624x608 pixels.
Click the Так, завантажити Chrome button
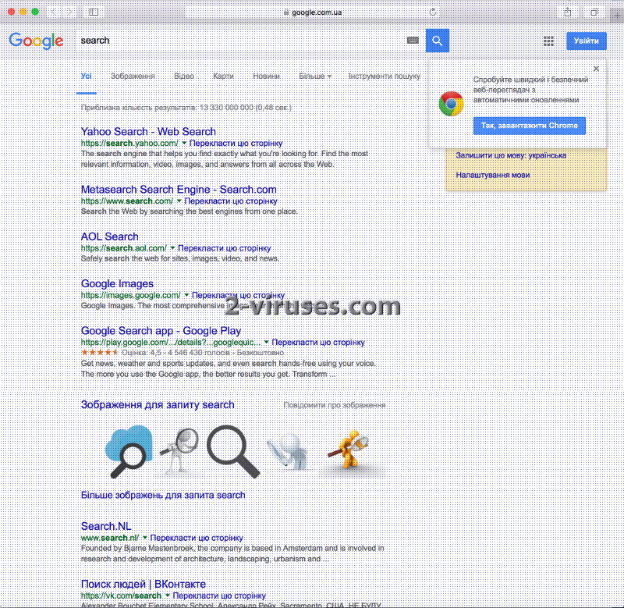pos(530,126)
